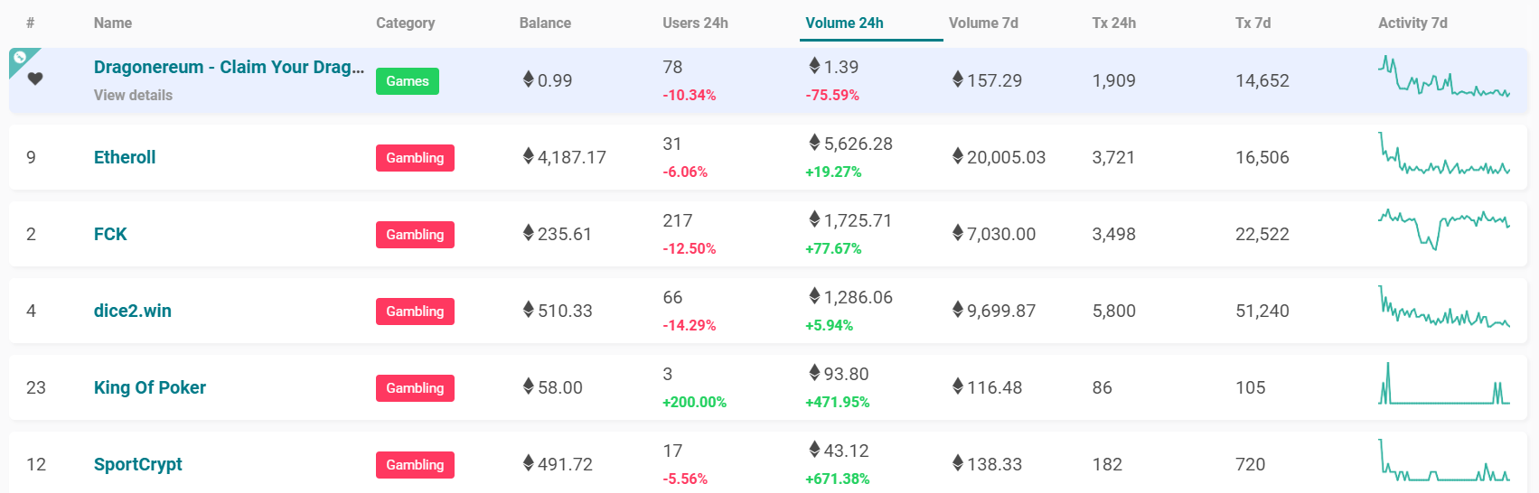
Task: Click King Of Poker balance 58.00
Action: [553, 387]
